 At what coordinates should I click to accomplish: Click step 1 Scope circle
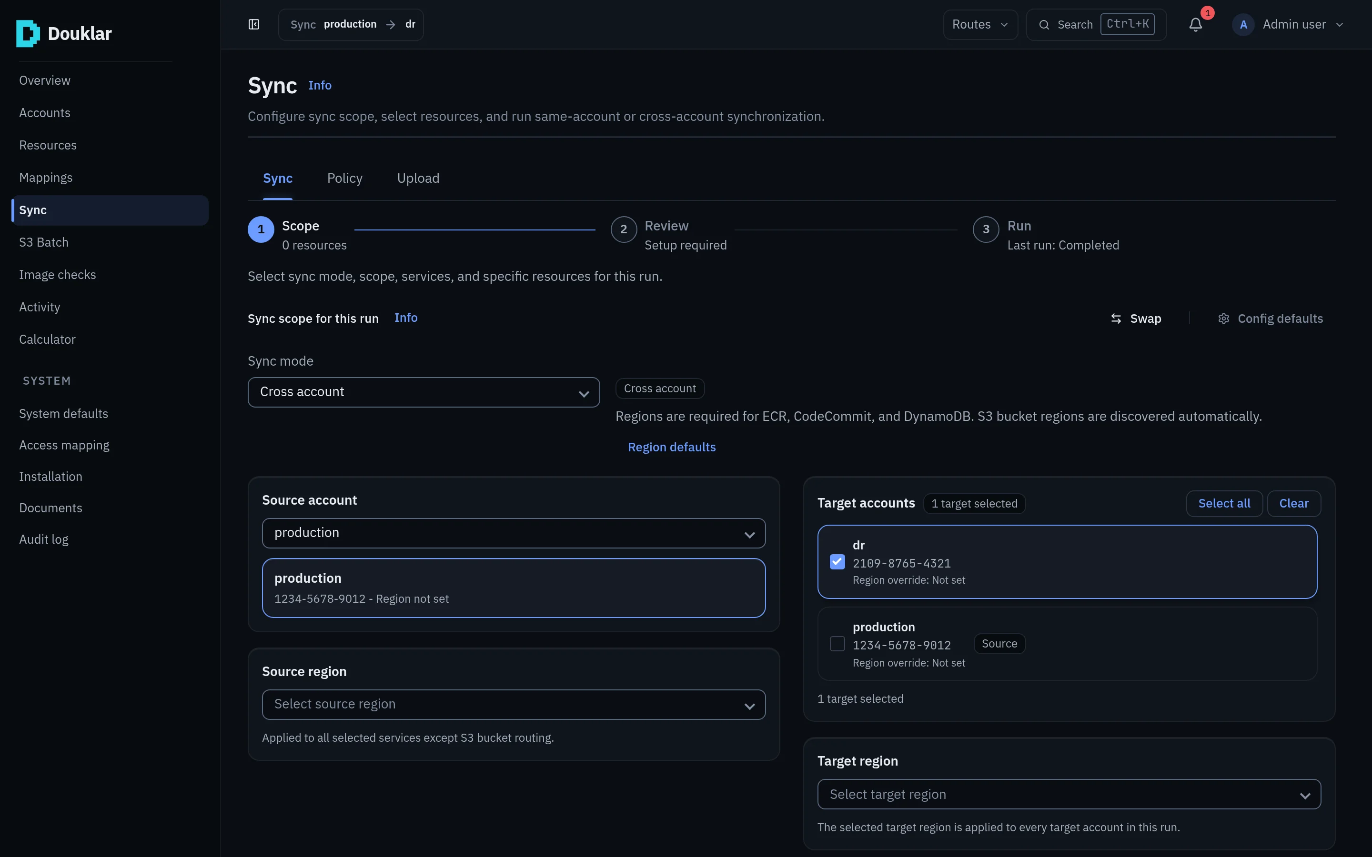click(x=261, y=229)
